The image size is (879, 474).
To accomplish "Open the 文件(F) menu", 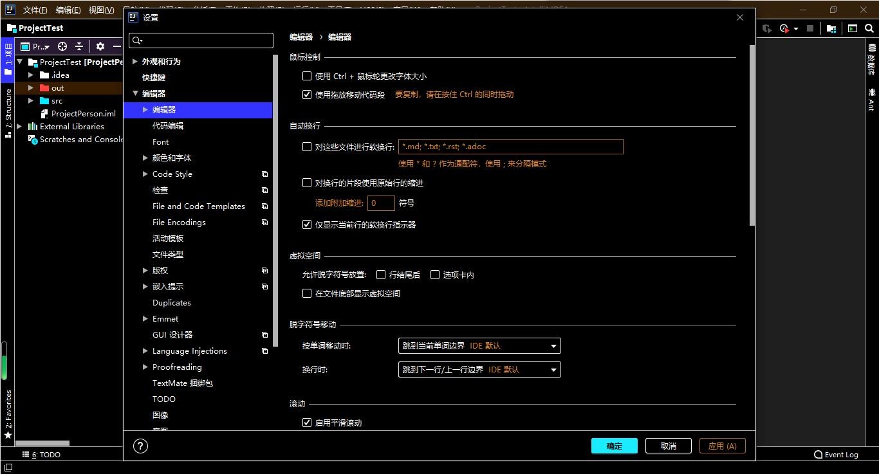I will coord(35,10).
